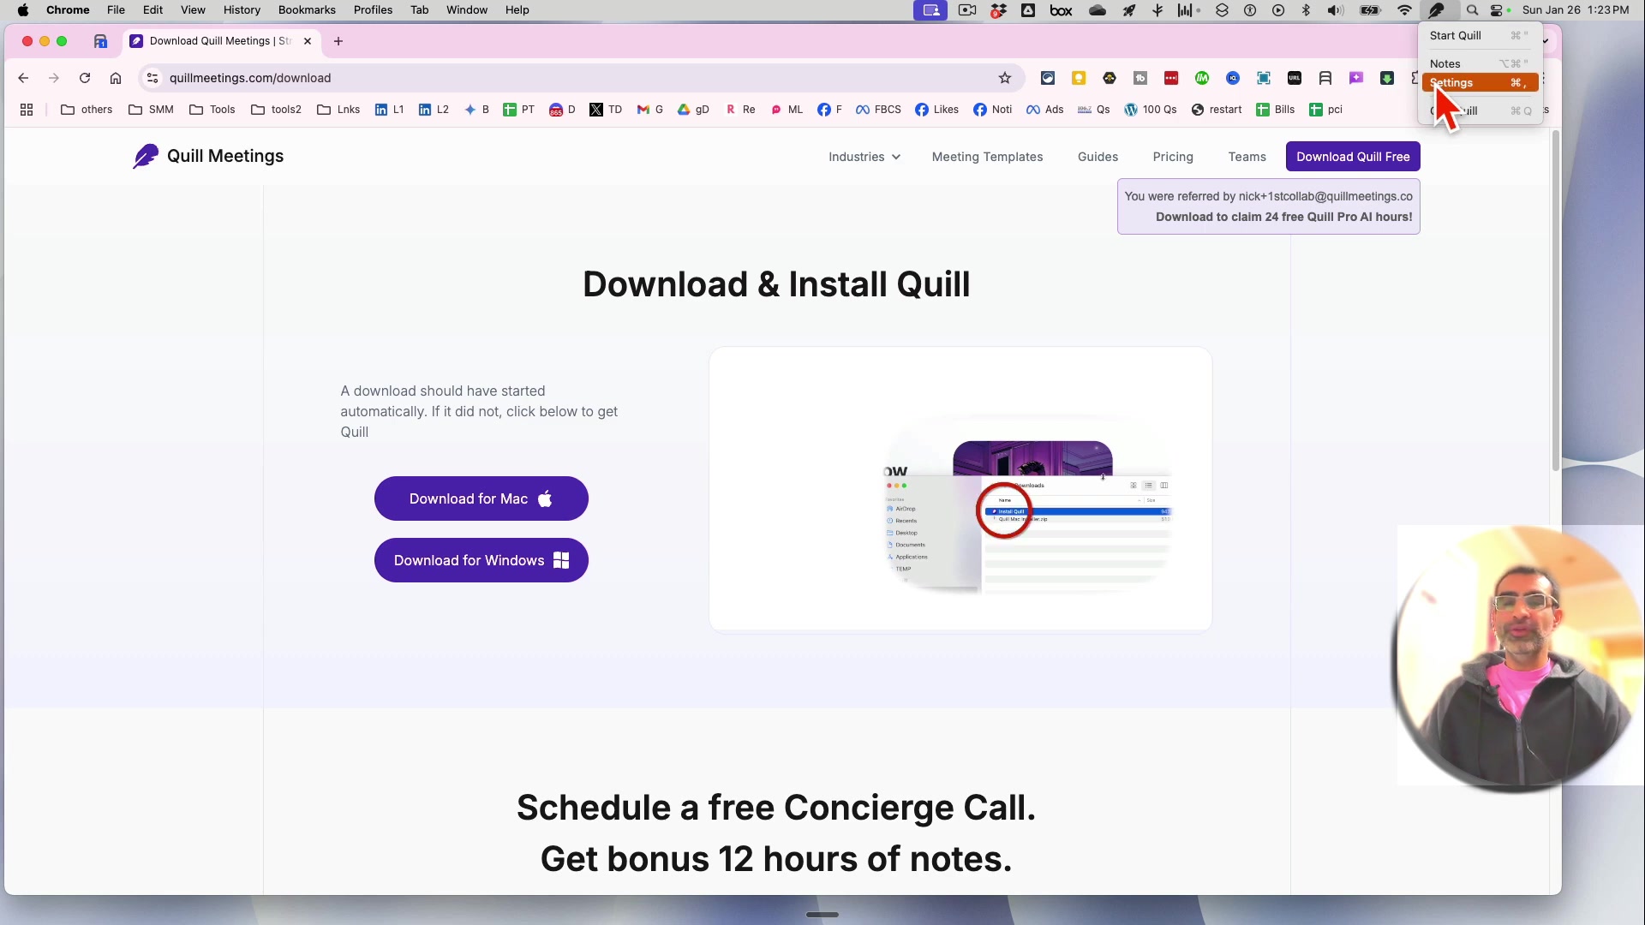The height and width of the screenshot is (925, 1645).
Task: Open the FBCS Meta bookmark
Action: (x=877, y=110)
